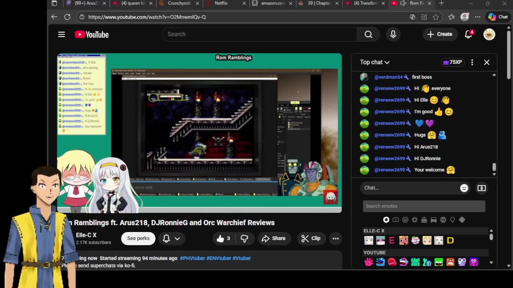Open the browser profile icon
Screen dimensions: 513x288
[465, 17]
